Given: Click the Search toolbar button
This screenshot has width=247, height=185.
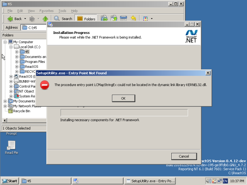Looking at the screenshot, I should [x=63, y=19].
